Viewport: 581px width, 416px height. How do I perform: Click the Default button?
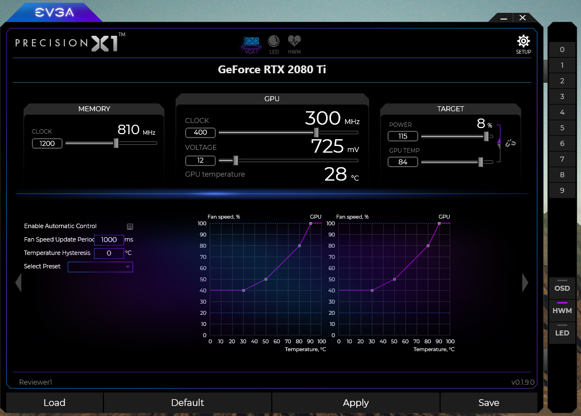point(187,403)
